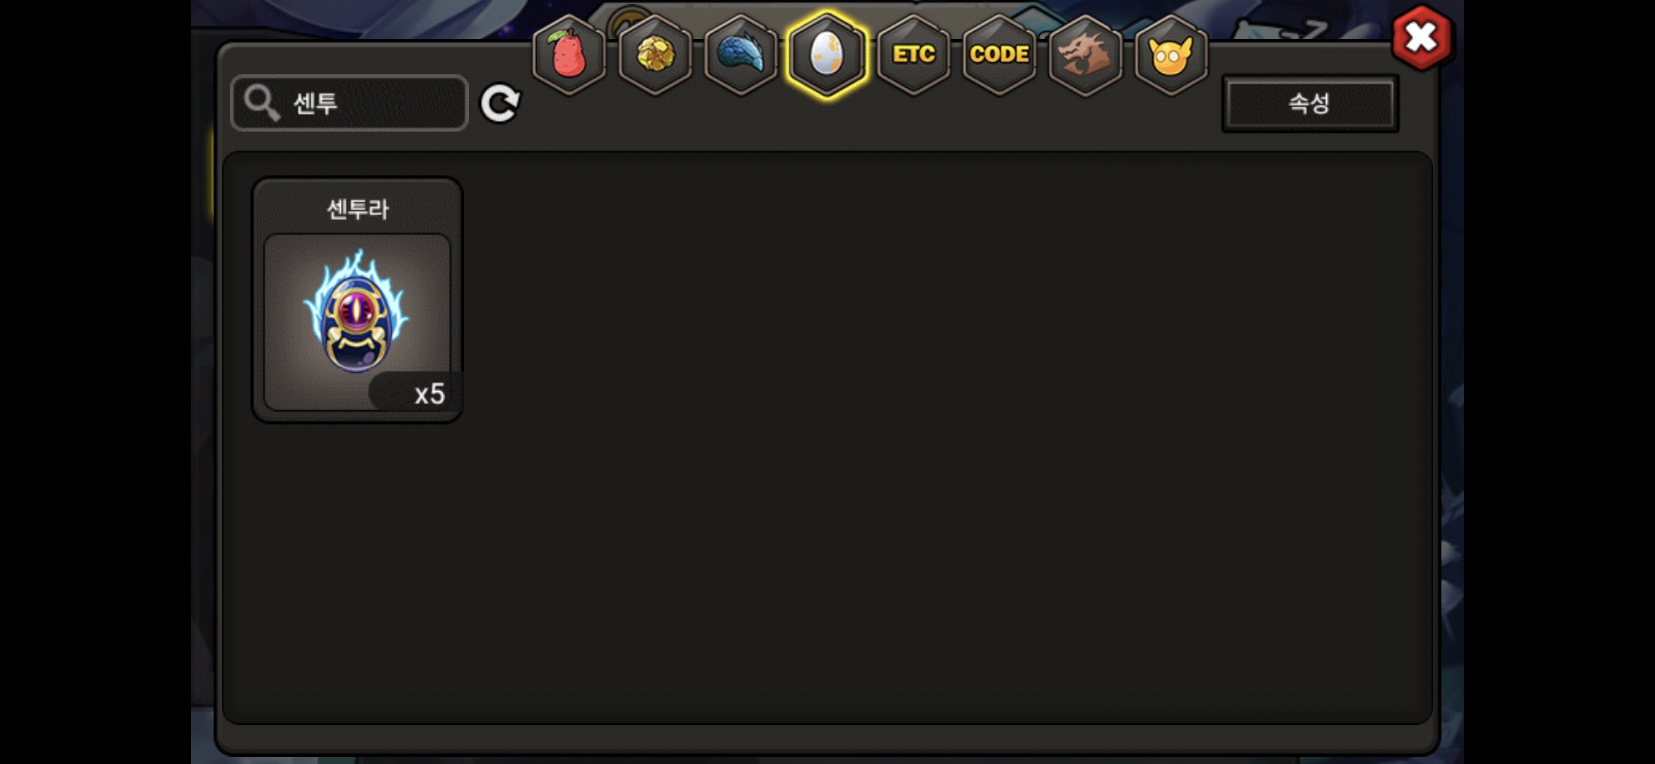Switch to the CODE tab
This screenshot has height=764, width=1655.
[x=999, y=54]
